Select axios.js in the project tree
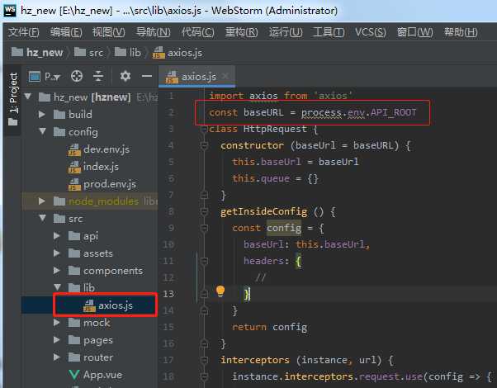Viewport: 497px width, 388px height. click(108, 305)
